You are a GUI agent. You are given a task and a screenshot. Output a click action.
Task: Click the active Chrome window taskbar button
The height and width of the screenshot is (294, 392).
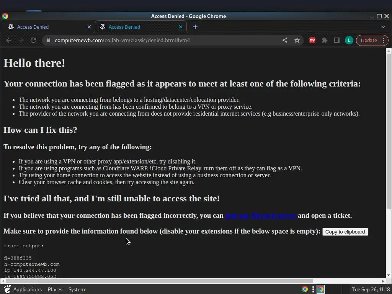click(320, 289)
